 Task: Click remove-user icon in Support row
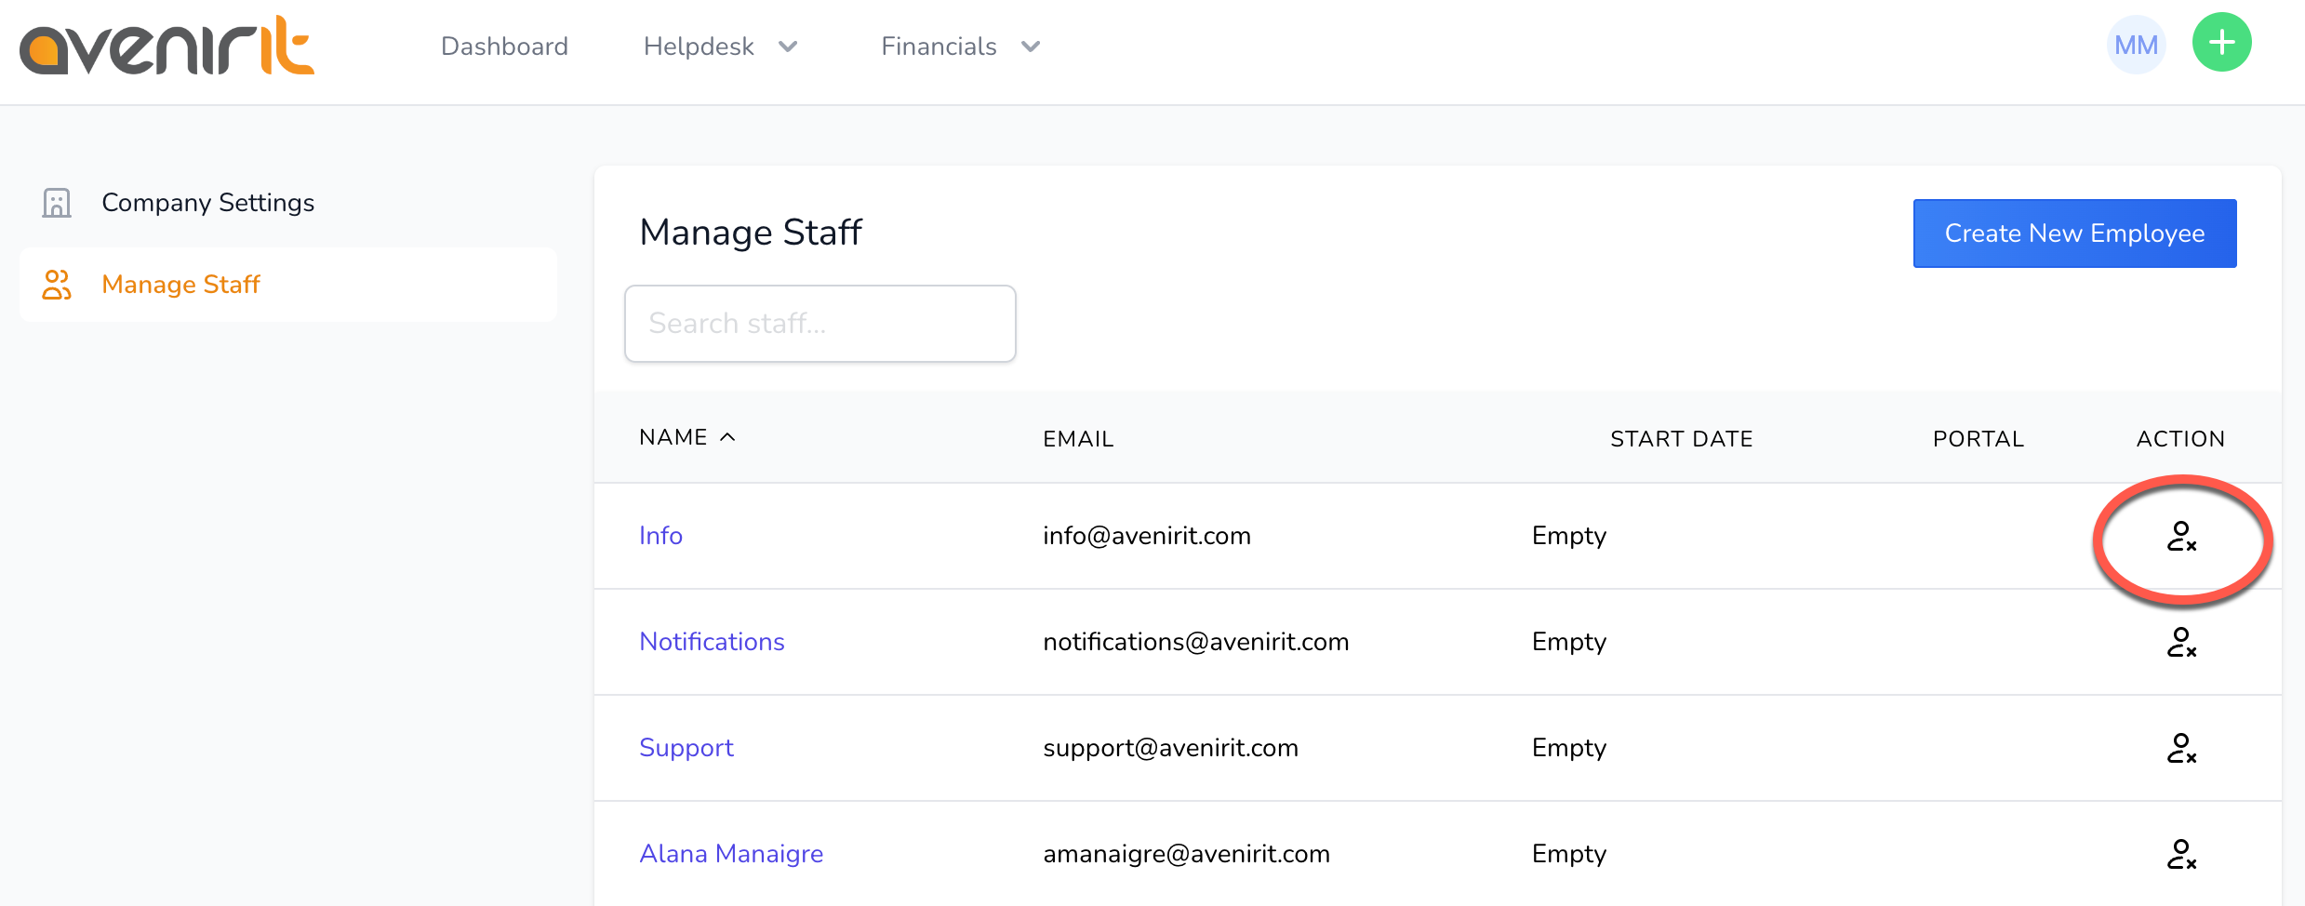pyautogui.click(x=2181, y=749)
